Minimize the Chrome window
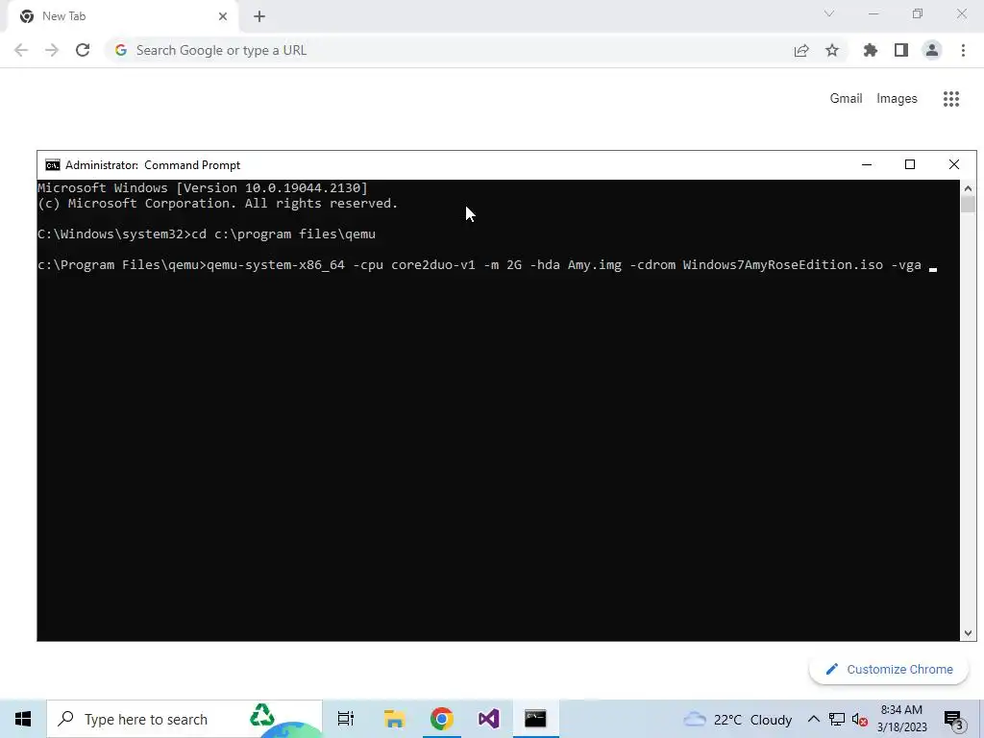Image resolution: width=984 pixels, height=738 pixels. tap(873, 13)
